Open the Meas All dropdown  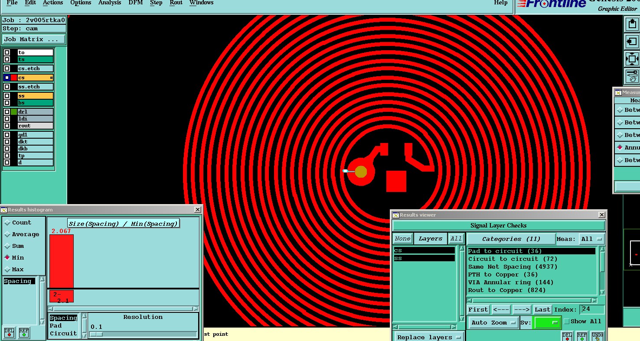click(593, 239)
